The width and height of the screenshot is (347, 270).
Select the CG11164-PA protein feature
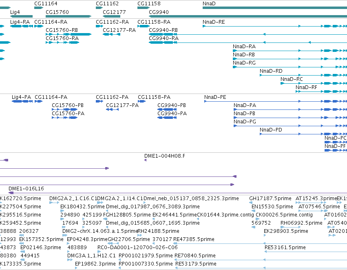point(38,101)
